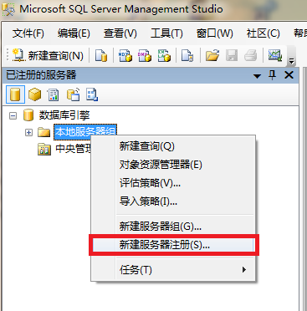Image resolution: width=307 pixels, height=311 pixels.
Task: Choose 评估策略(V)... from context menu
Action: 173,183
